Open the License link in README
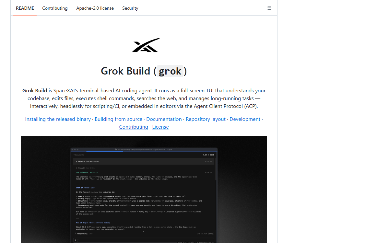Screen dimensions: 389x243 point(160,127)
